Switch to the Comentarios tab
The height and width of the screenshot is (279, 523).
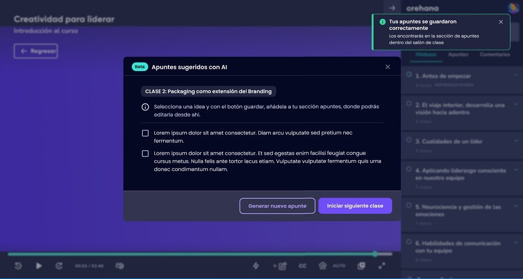pyautogui.click(x=495, y=55)
